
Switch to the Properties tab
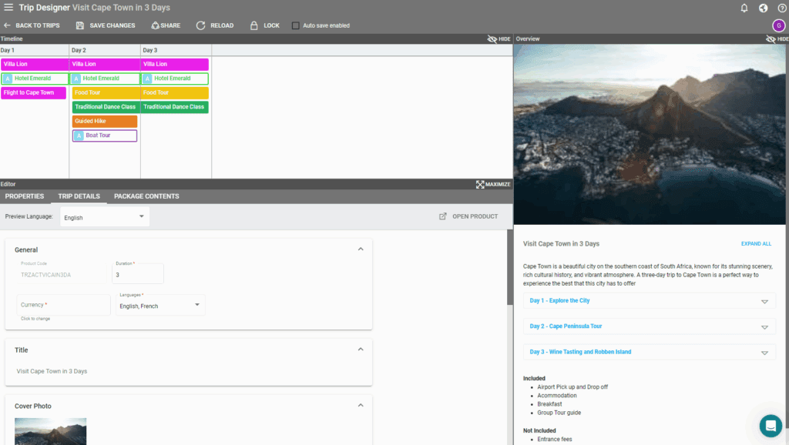click(x=25, y=196)
